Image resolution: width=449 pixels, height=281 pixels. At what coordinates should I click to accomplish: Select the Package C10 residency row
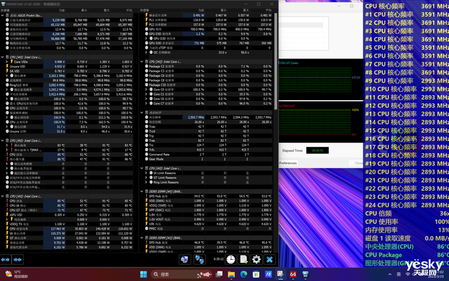206,85
